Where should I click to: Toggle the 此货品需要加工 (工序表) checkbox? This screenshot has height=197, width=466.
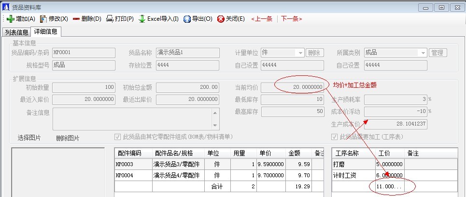pyautogui.click(x=335, y=137)
